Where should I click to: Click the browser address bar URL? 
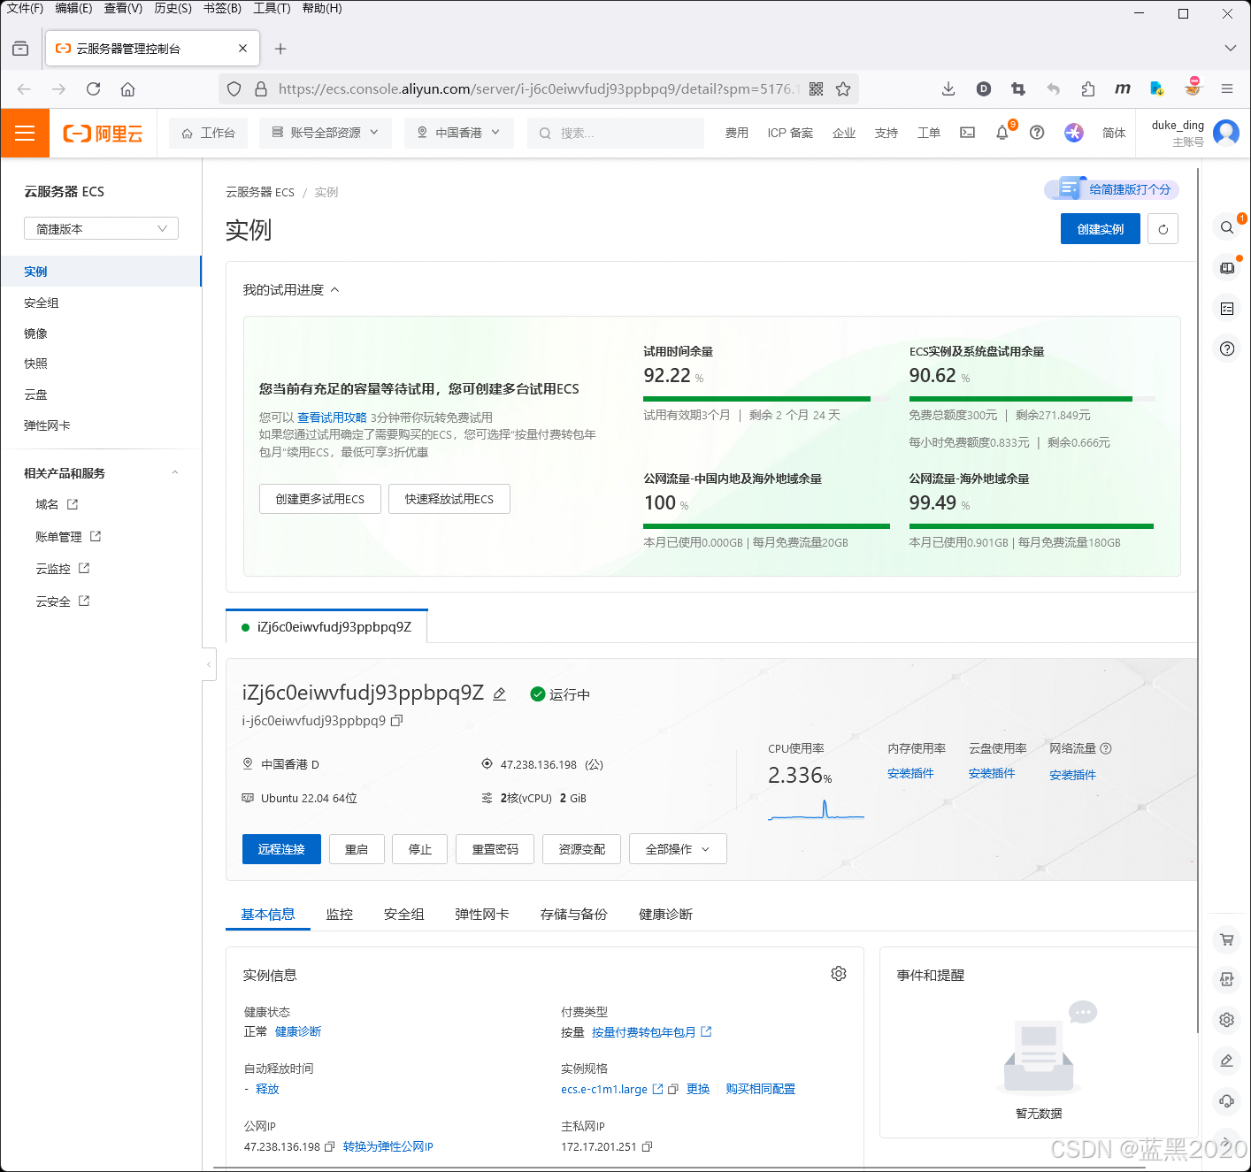[x=538, y=89]
